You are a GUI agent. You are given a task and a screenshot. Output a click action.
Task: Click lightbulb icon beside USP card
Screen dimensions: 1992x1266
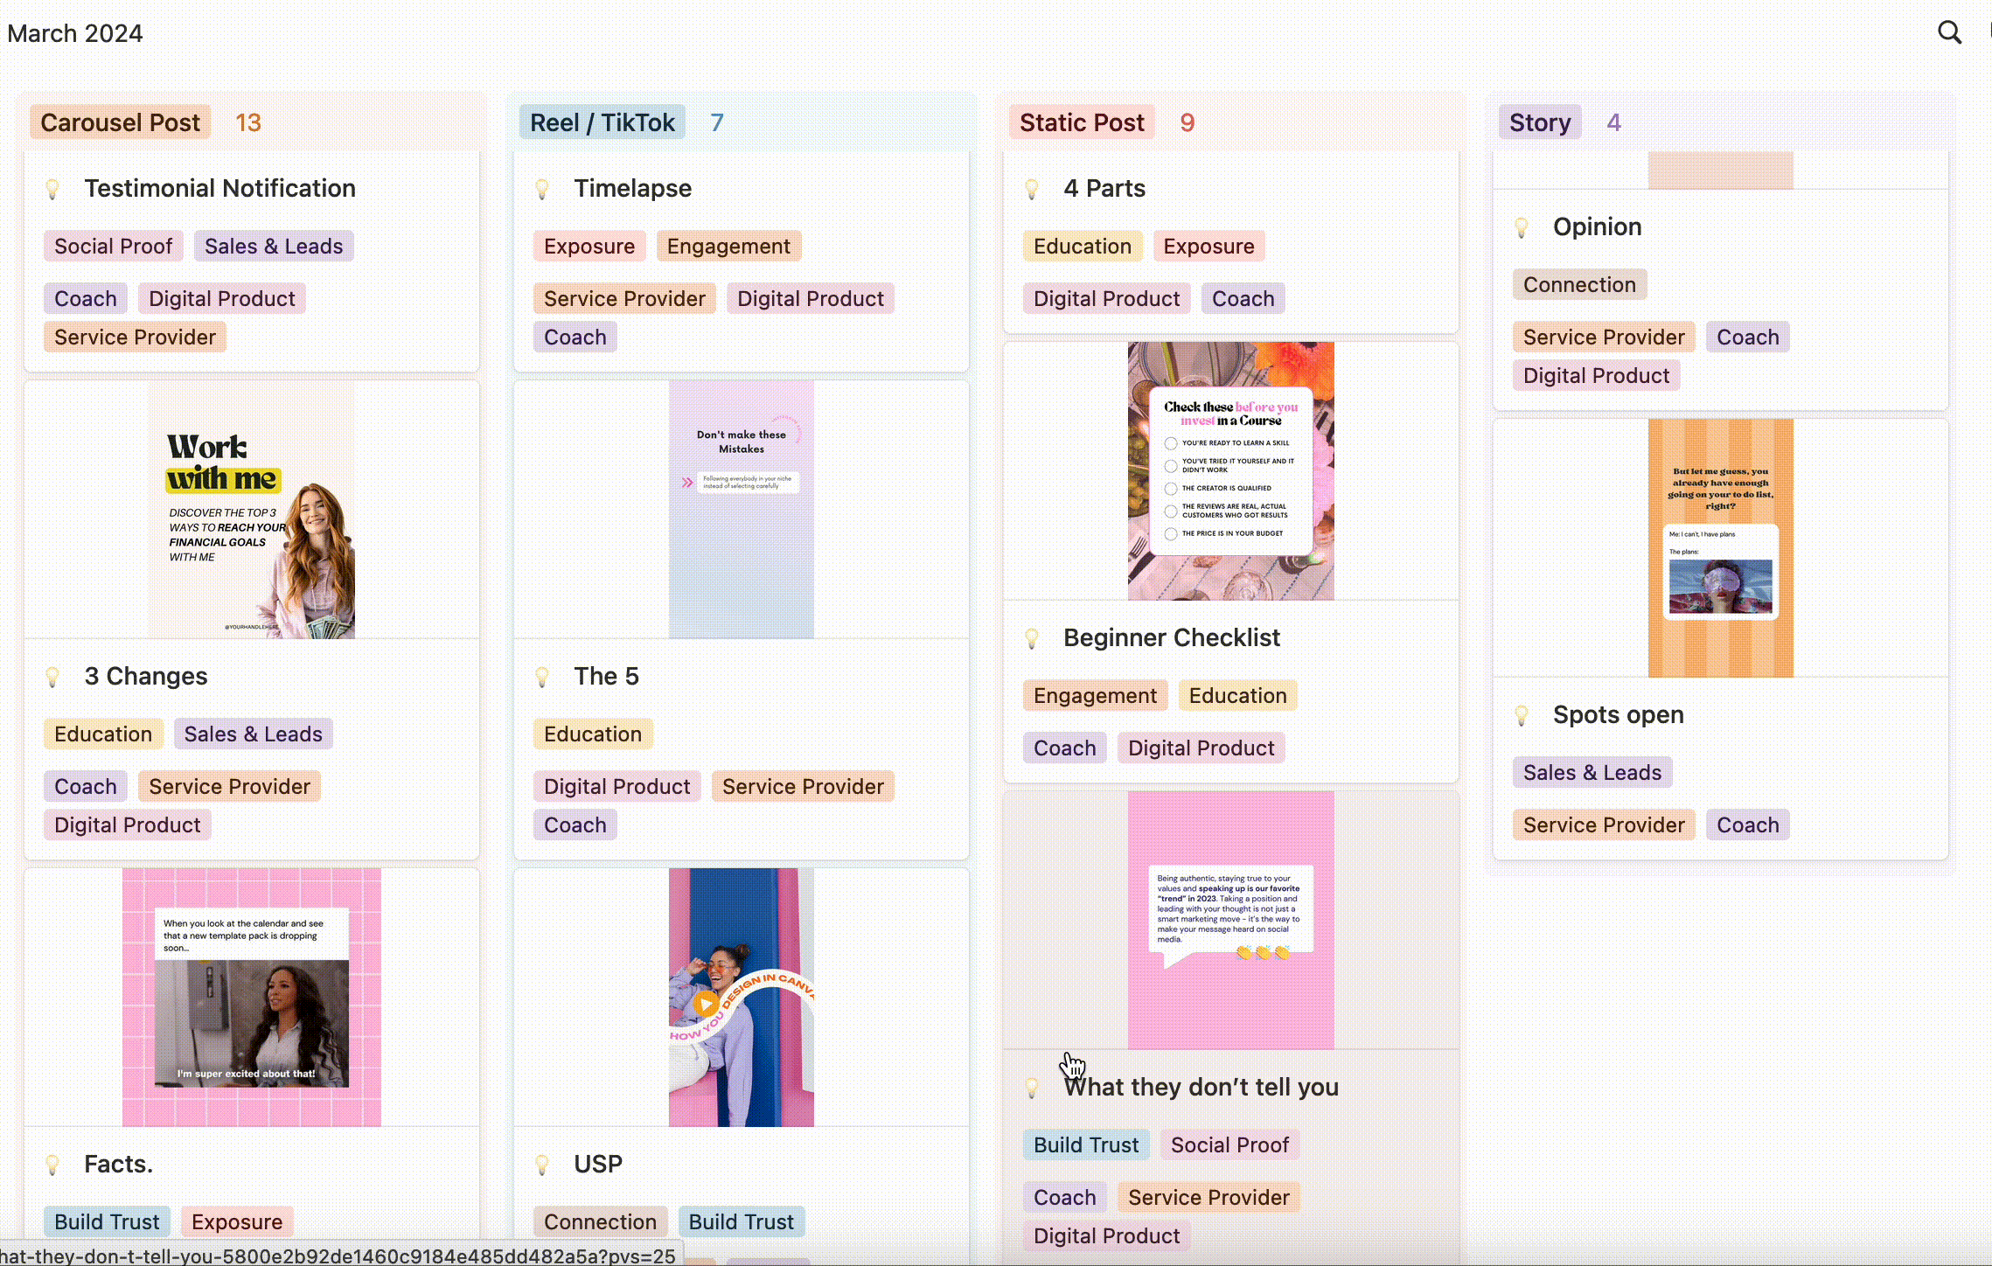(542, 1165)
